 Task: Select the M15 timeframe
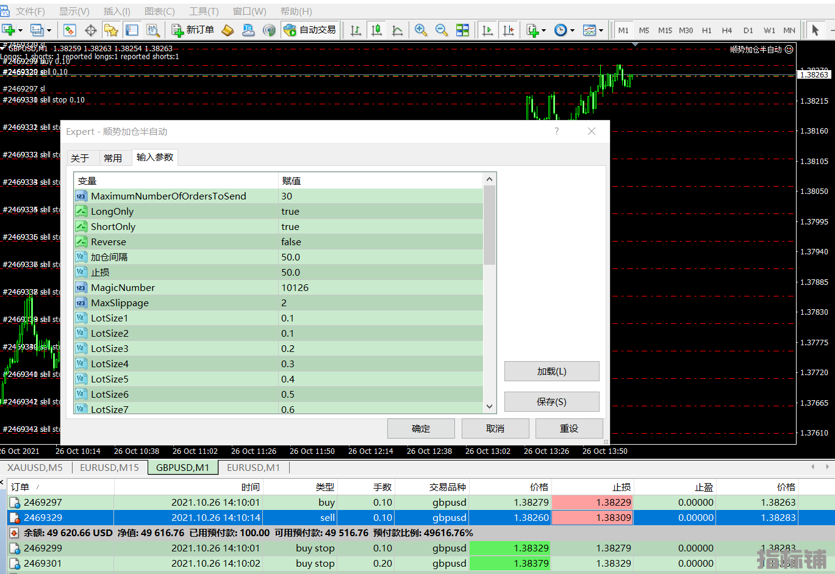tap(665, 30)
